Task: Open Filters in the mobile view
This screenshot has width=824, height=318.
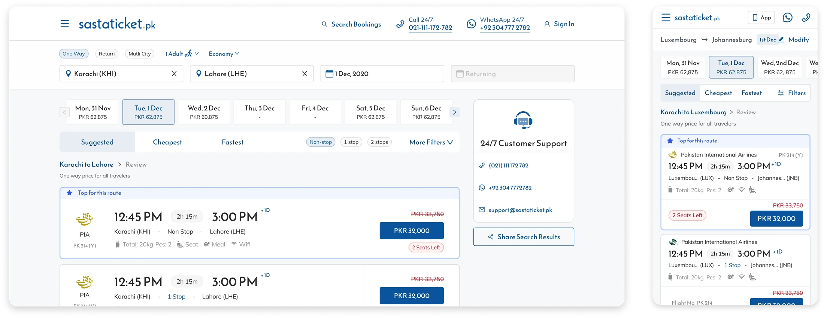Action: tap(791, 93)
